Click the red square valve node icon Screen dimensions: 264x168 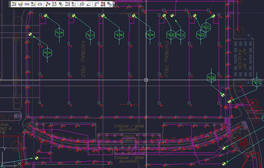48,4
